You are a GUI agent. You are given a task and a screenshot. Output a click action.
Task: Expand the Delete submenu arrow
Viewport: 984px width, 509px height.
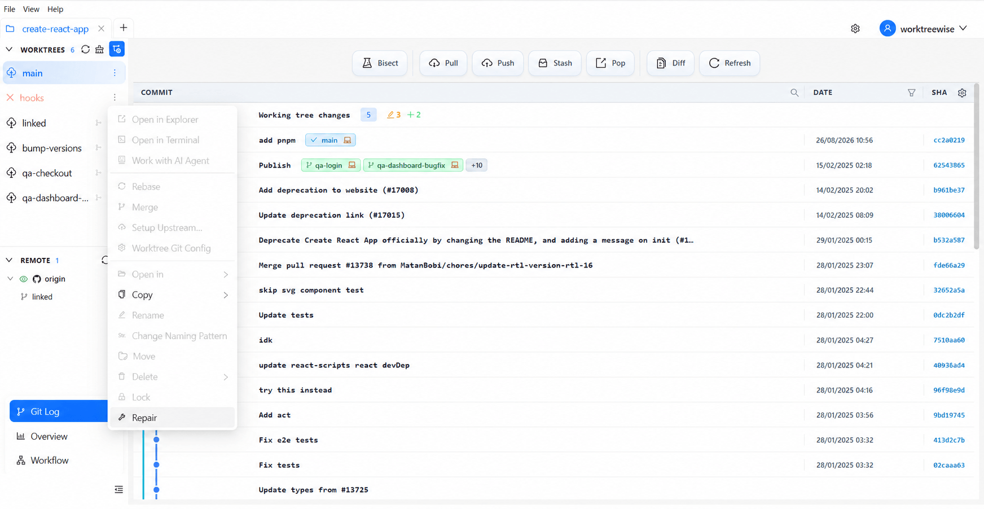point(226,377)
